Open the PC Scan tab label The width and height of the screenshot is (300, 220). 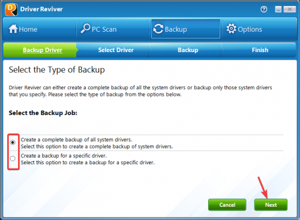point(104,29)
